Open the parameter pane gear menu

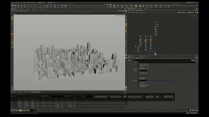coord(192,60)
